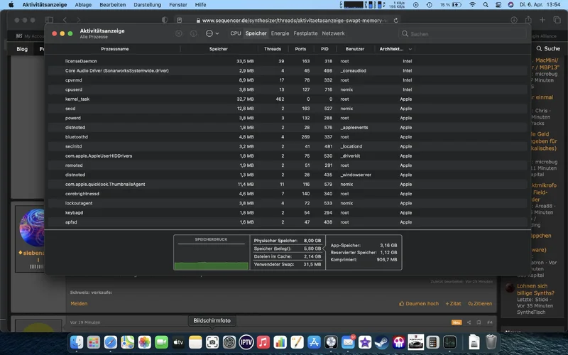Open the Festplatte tab
Image resolution: width=568 pixels, height=355 pixels.
pyautogui.click(x=305, y=33)
